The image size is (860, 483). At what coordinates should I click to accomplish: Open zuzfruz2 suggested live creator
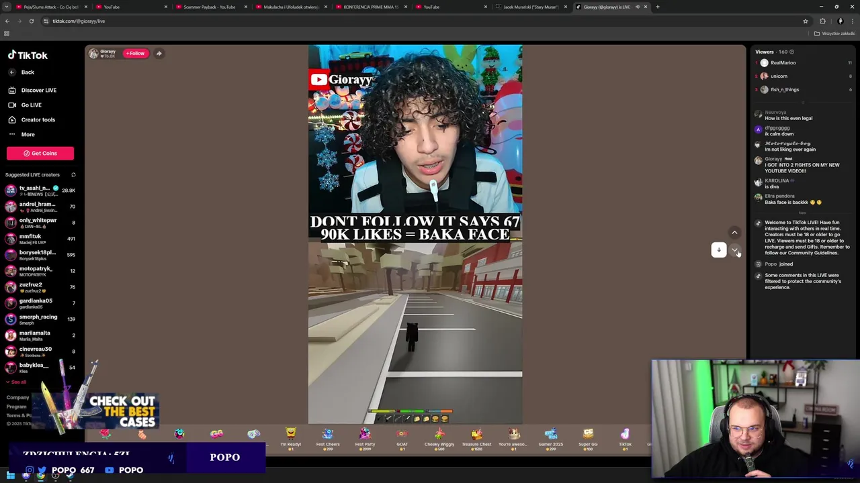point(40,287)
